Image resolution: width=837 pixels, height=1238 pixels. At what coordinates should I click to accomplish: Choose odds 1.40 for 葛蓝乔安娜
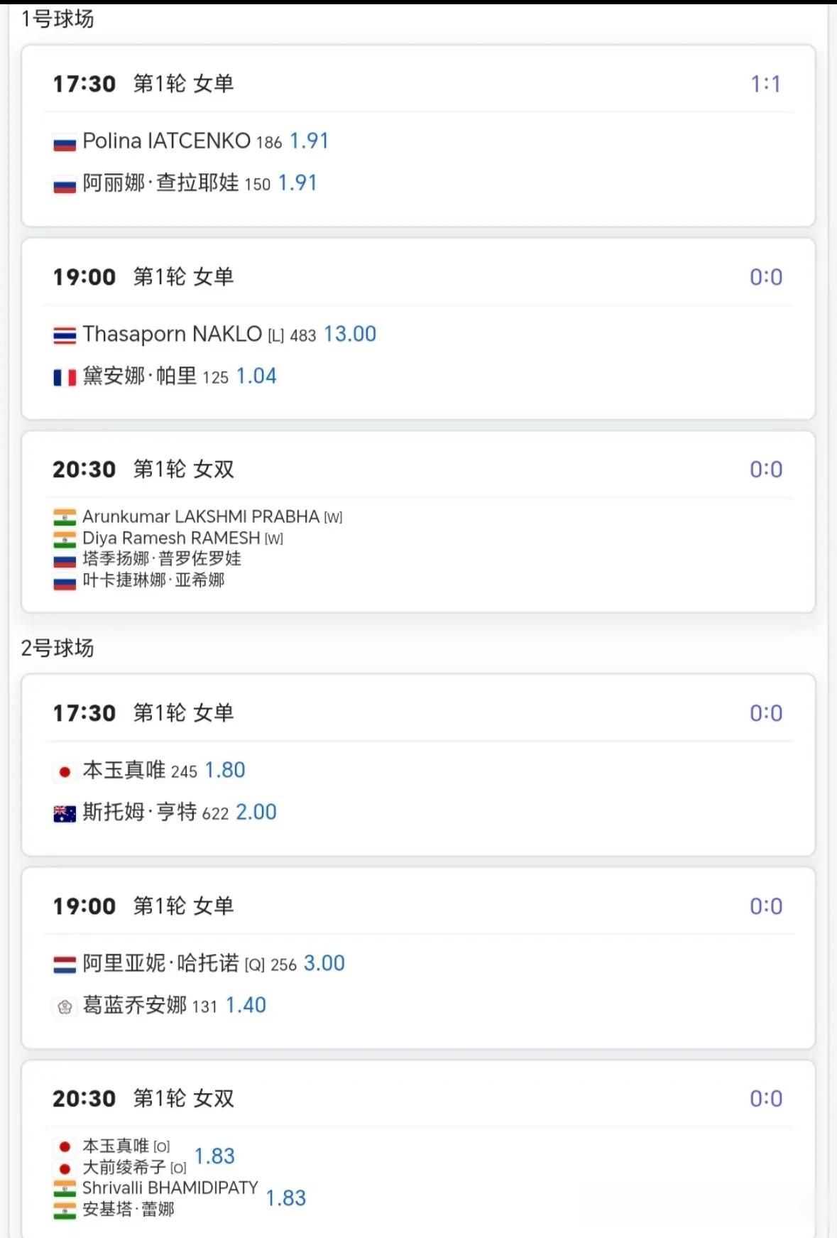(x=246, y=1005)
